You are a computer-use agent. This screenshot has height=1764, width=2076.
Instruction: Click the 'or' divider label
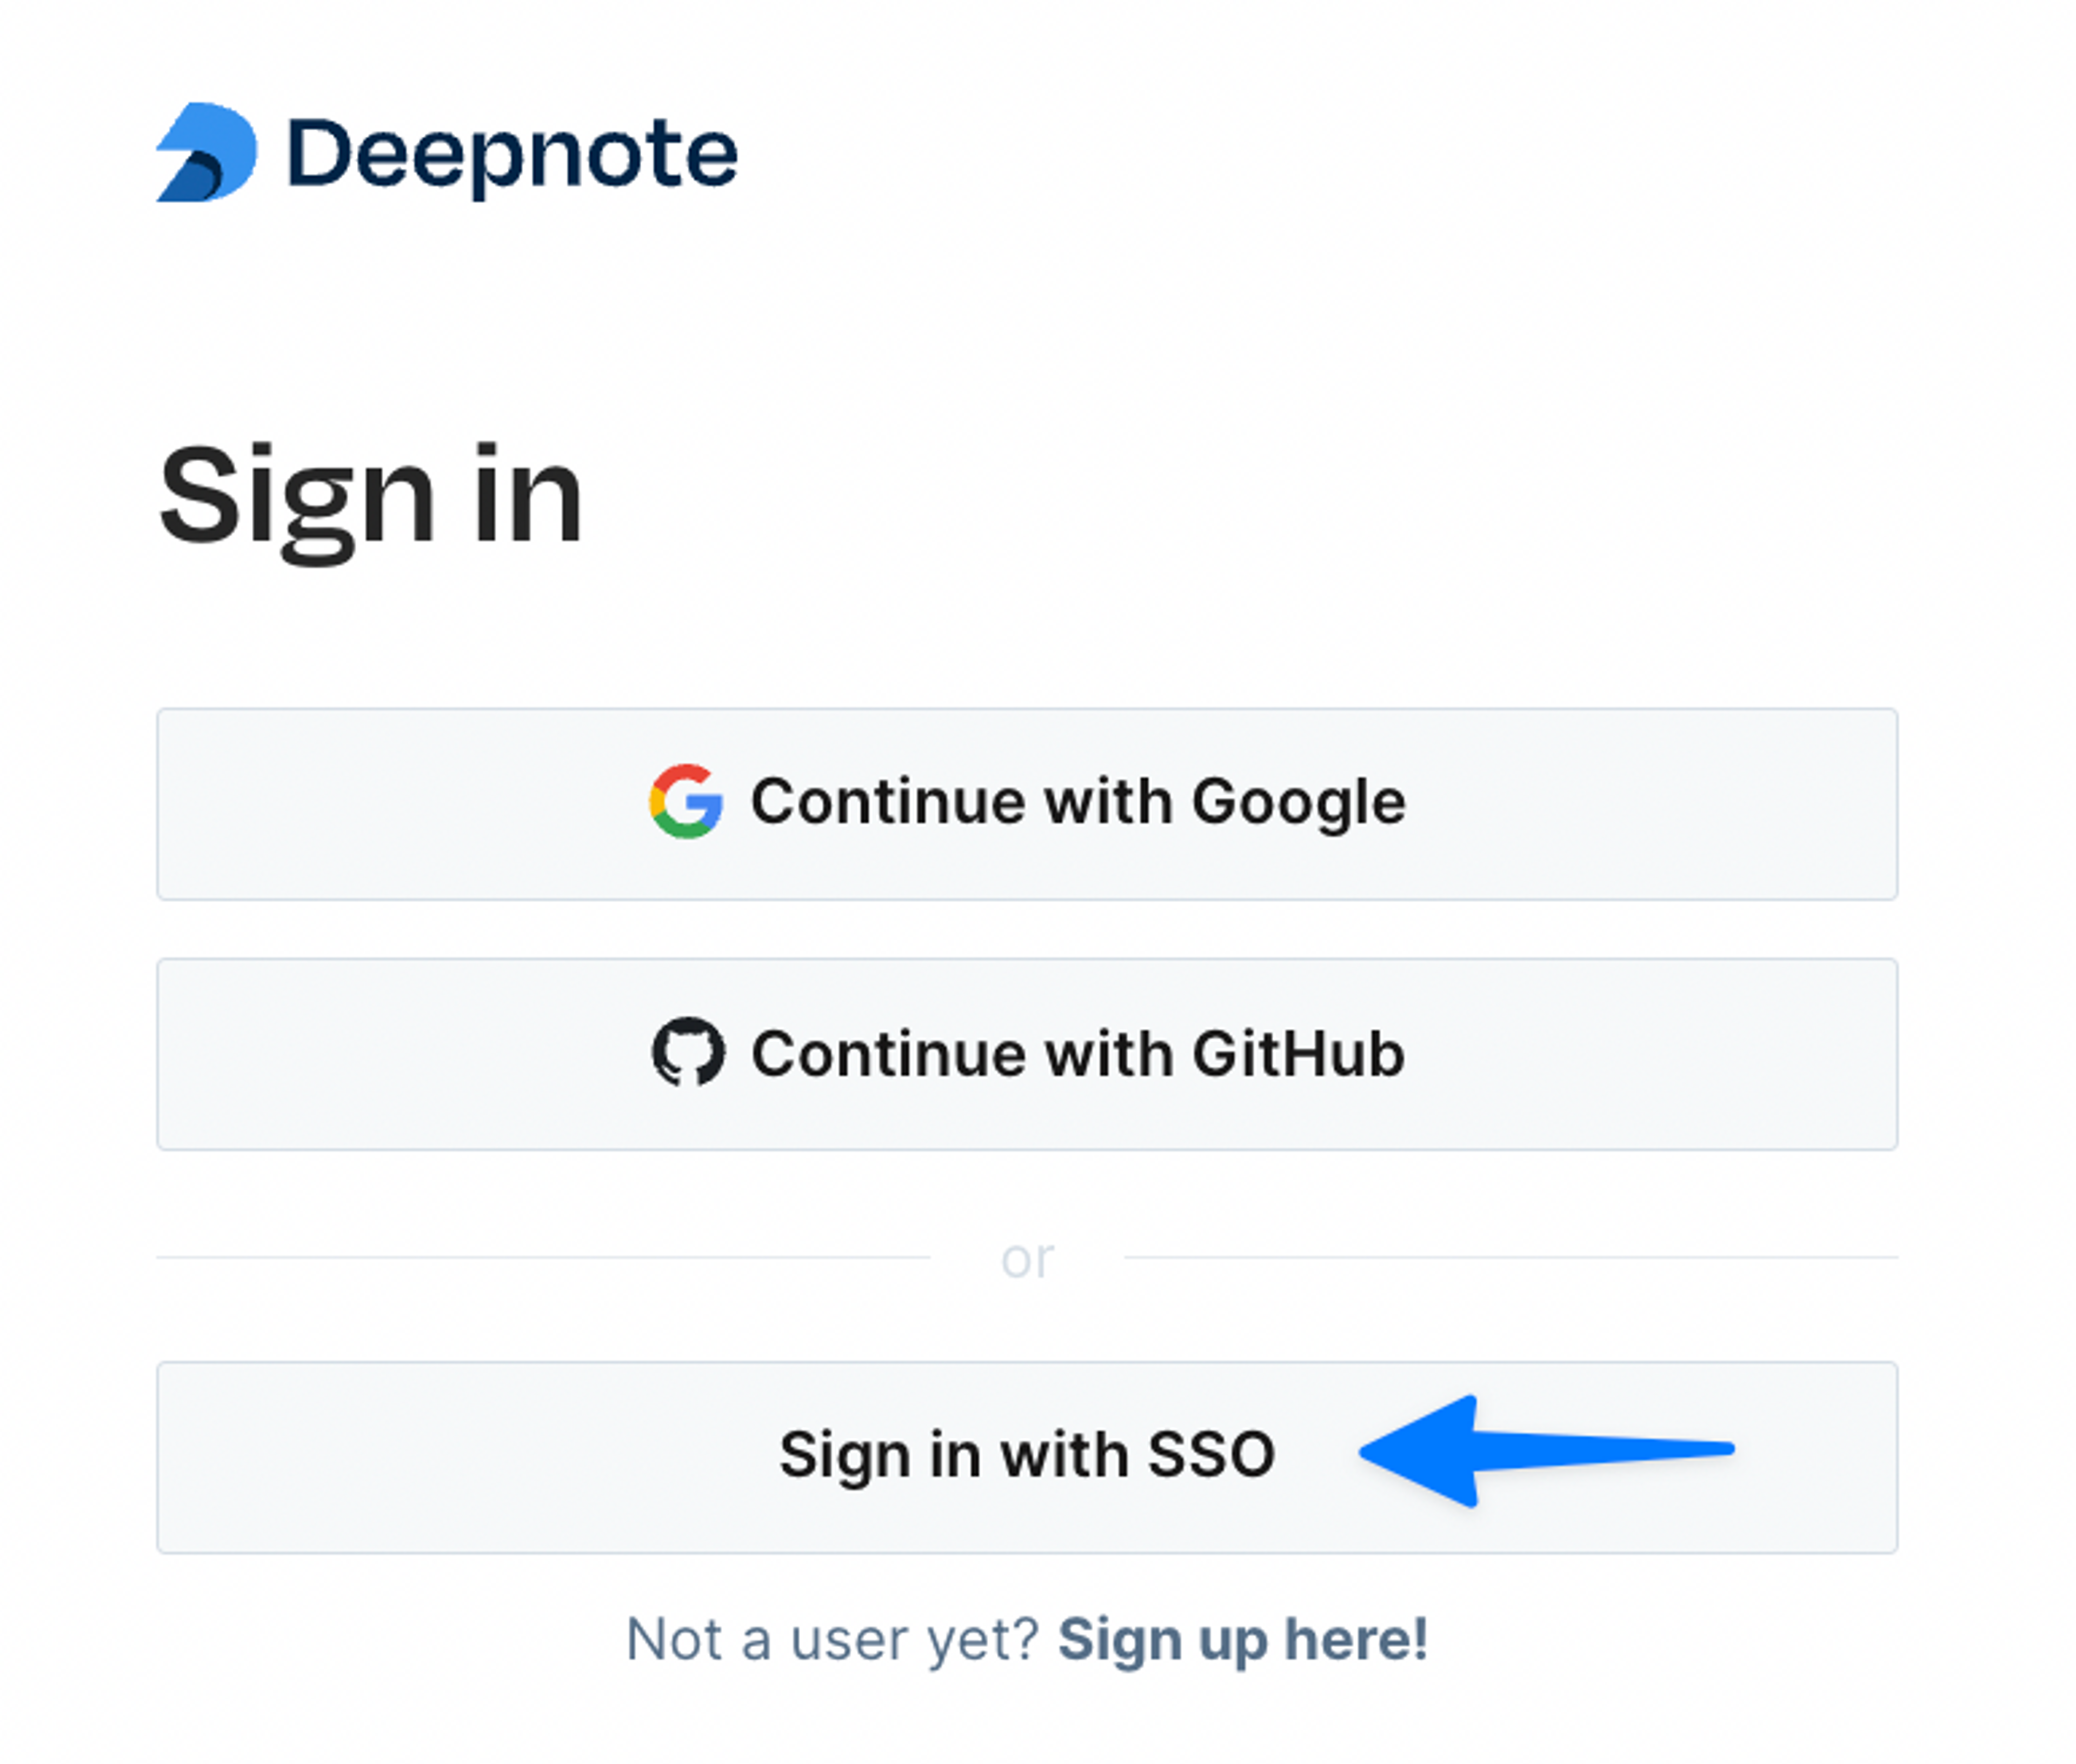click(1027, 1259)
